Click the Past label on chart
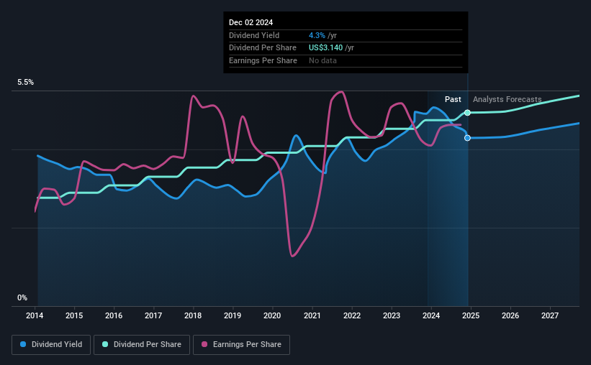 click(453, 99)
